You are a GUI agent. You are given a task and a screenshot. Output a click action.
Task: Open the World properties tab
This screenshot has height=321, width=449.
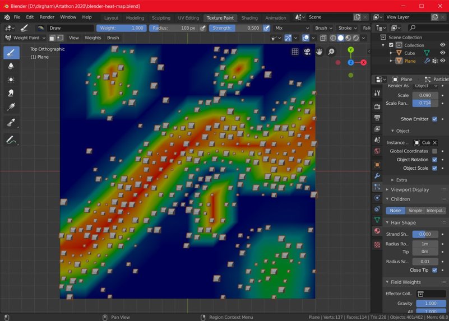tap(377, 151)
